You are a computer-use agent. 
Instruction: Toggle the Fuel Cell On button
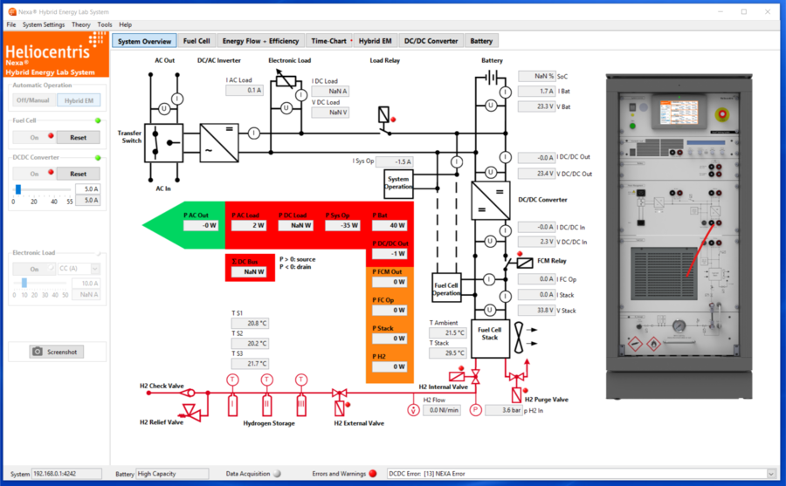35,137
